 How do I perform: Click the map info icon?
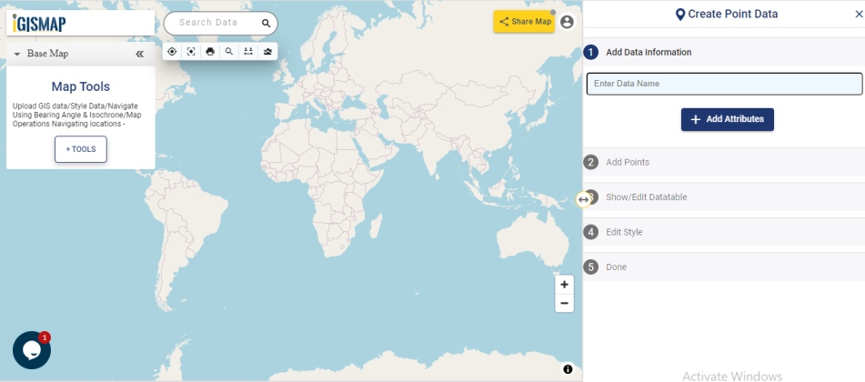(x=568, y=369)
